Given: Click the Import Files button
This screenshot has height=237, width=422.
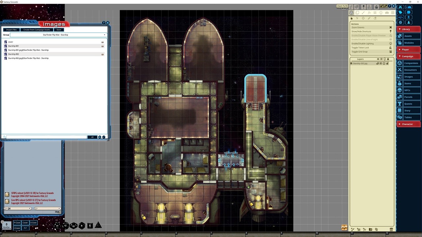Looking at the screenshot, I should [12, 30].
